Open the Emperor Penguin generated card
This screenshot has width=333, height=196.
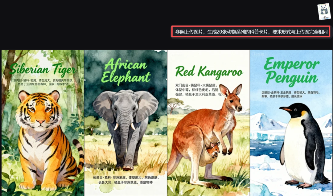[x=291, y=123]
